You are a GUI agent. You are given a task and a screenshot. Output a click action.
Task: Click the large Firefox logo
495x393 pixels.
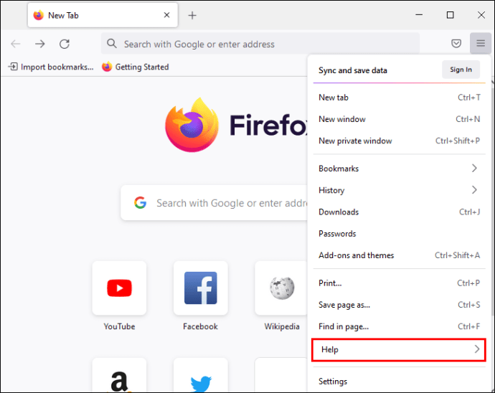click(192, 125)
